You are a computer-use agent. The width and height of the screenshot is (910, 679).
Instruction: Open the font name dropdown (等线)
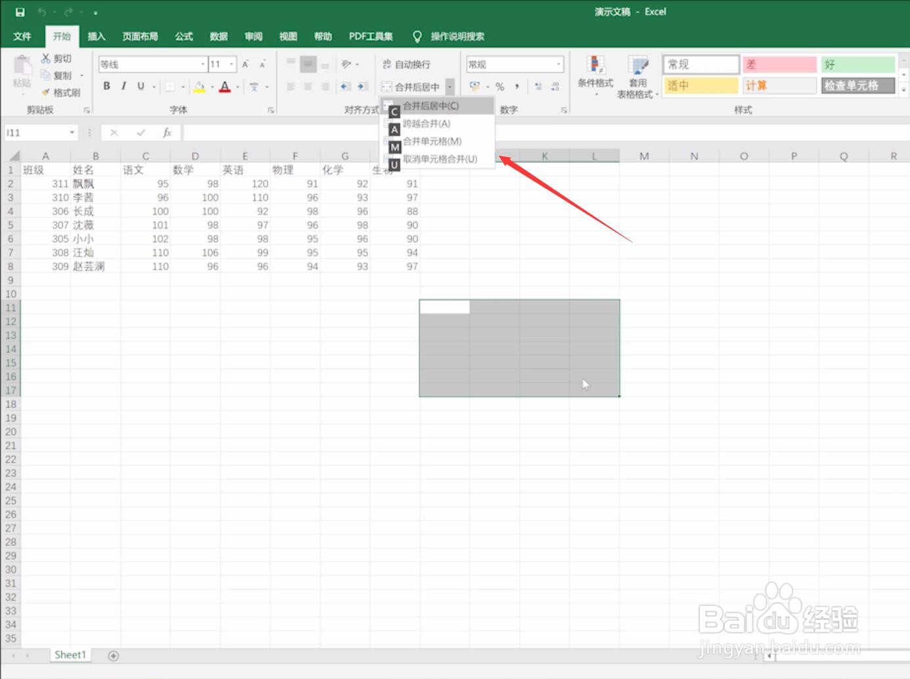tap(202, 64)
